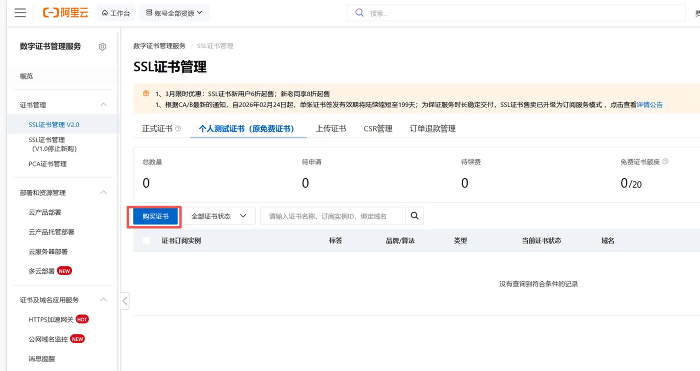Collapse the sidebar with the arrow handle
Screen dimensions: 700x371
[x=125, y=301]
